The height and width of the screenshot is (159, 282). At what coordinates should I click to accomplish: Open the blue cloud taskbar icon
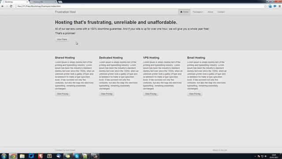[59, 156]
